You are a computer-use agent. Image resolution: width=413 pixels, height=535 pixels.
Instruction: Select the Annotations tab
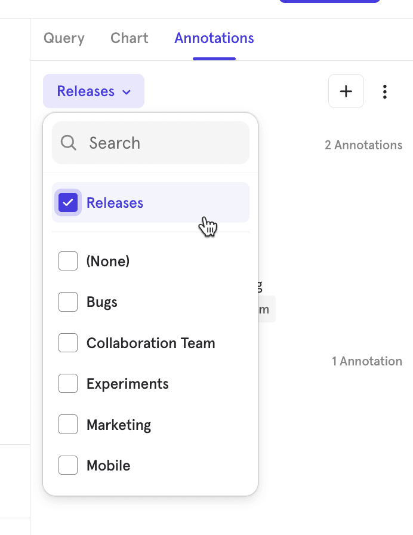pyautogui.click(x=214, y=39)
